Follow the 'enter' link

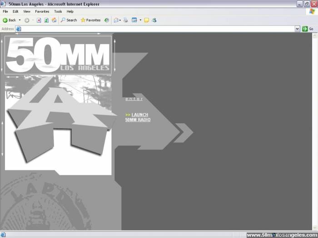click(x=134, y=99)
